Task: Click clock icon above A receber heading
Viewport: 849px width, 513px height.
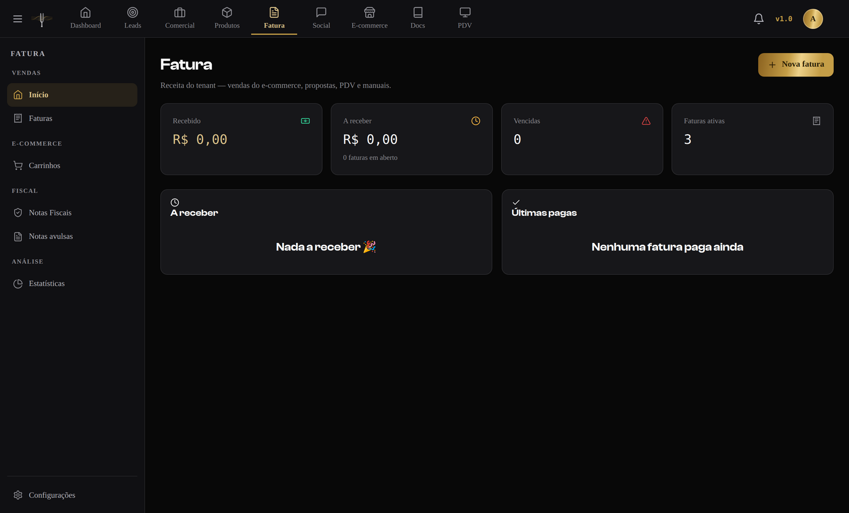Action: tap(175, 203)
